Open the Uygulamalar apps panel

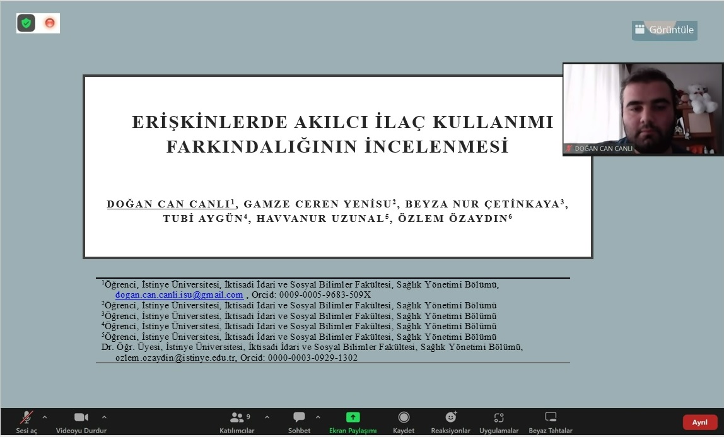[x=499, y=421]
